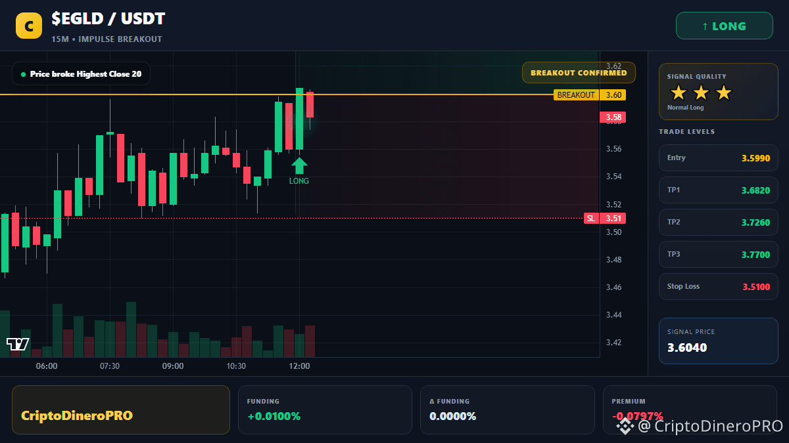Click the Funding +0.0100% card
Viewport: 789px width, 443px height.
(325, 410)
